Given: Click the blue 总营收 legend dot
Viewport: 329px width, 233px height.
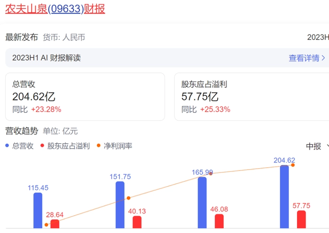Looking at the screenshot, I should click(x=8, y=146).
